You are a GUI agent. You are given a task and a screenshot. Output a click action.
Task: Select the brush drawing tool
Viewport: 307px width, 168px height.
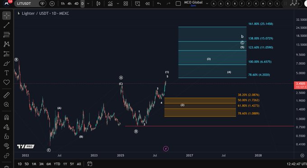point(6,63)
